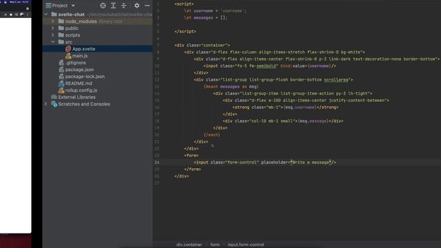The image size is (441, 248).
Task: Click the Collapse All icon in Project toolbar
Action: click(124, 6)
